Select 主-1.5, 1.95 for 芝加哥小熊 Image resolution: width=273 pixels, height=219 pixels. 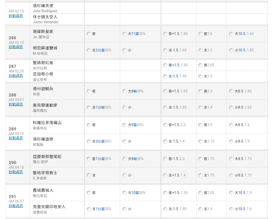click(x=165, y=76)
